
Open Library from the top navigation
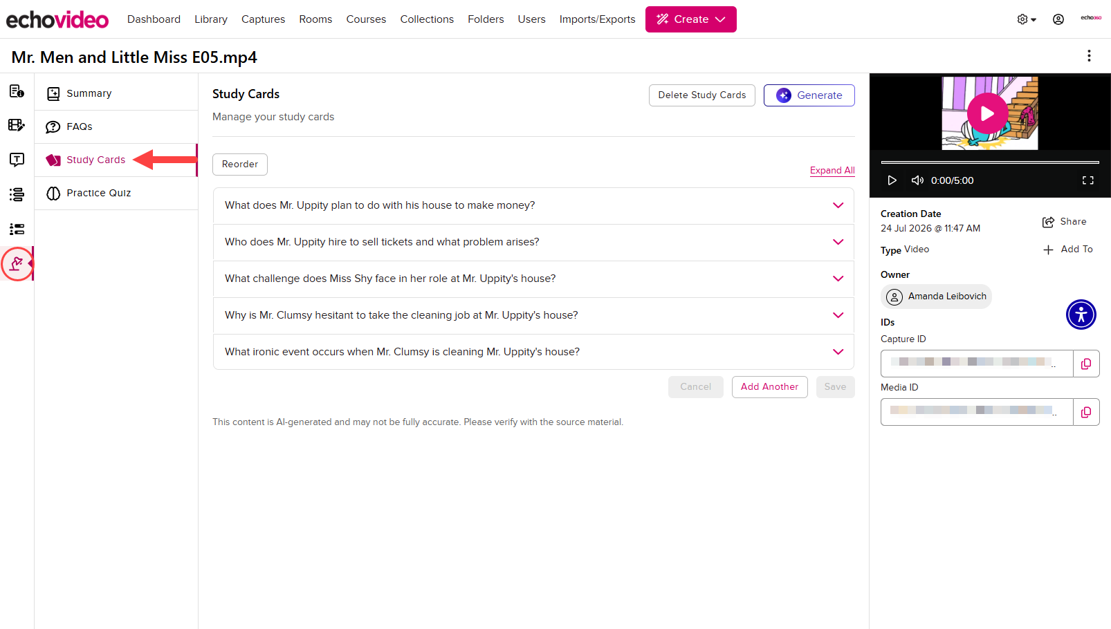pos(211,19)
